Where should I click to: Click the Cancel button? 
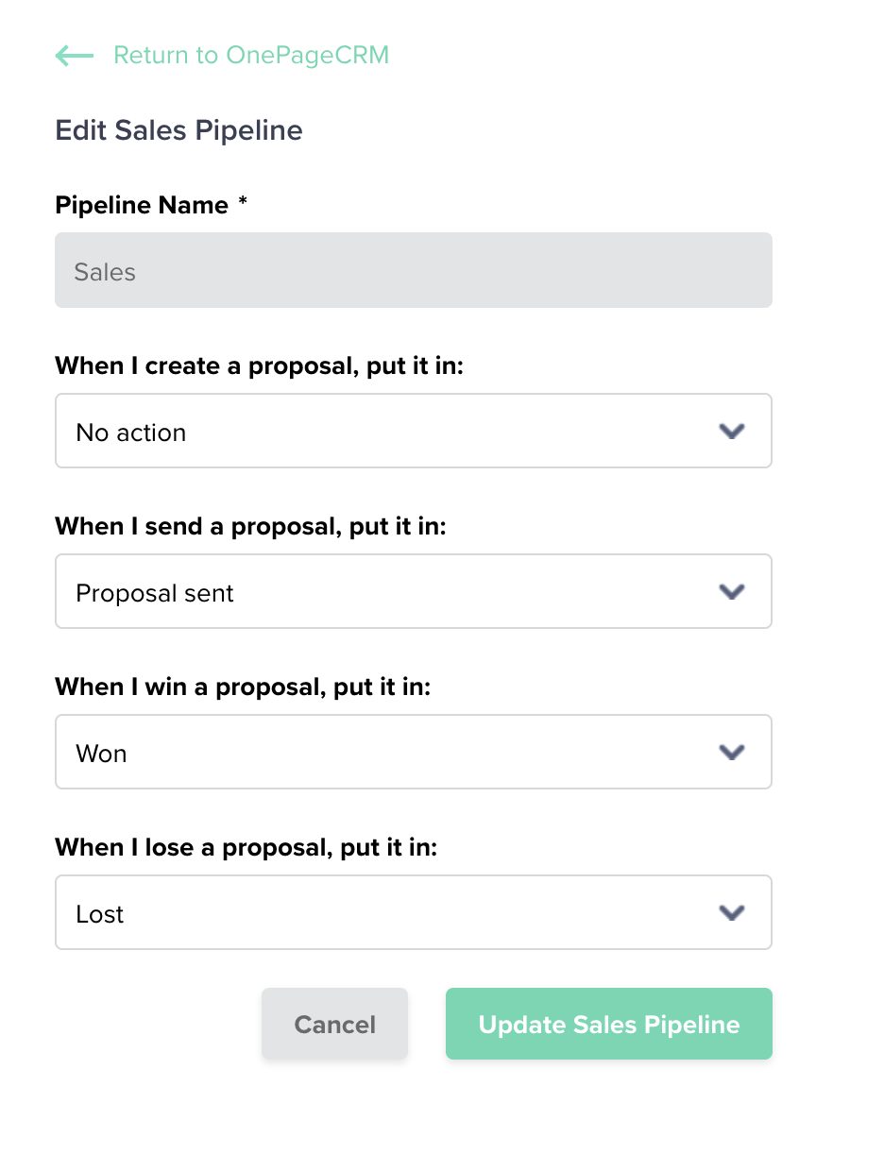point(334,1024)
